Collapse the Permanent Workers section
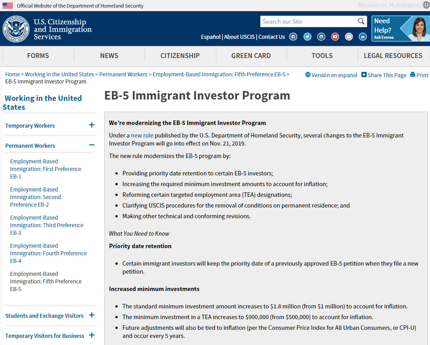 (92, 145)
